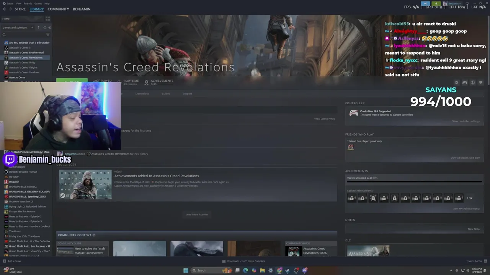Screen dimensions: 490x275
Task: Show ready-to-play games via play-circle icon
Action: tap(50, 27)
